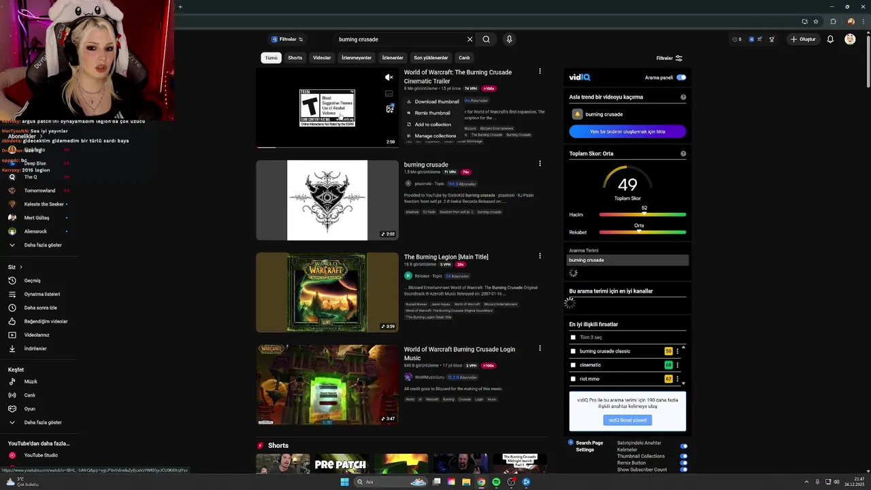Open Müzik in Keşfet section
This screenshot has width=871, height=490.
pyautogui.click(x=31, y=382)
